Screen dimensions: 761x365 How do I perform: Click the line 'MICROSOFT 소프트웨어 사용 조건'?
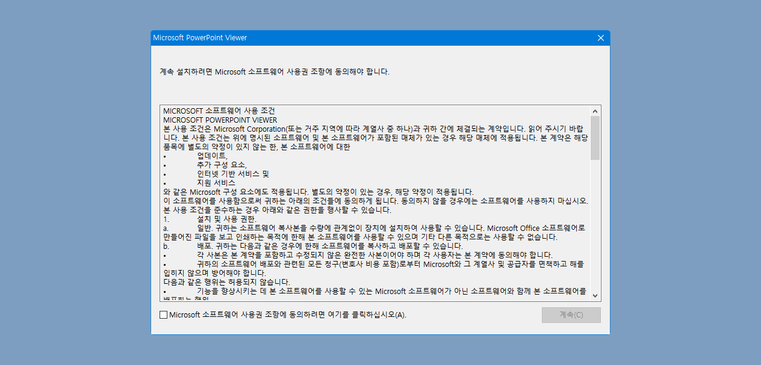pos(219,111)
